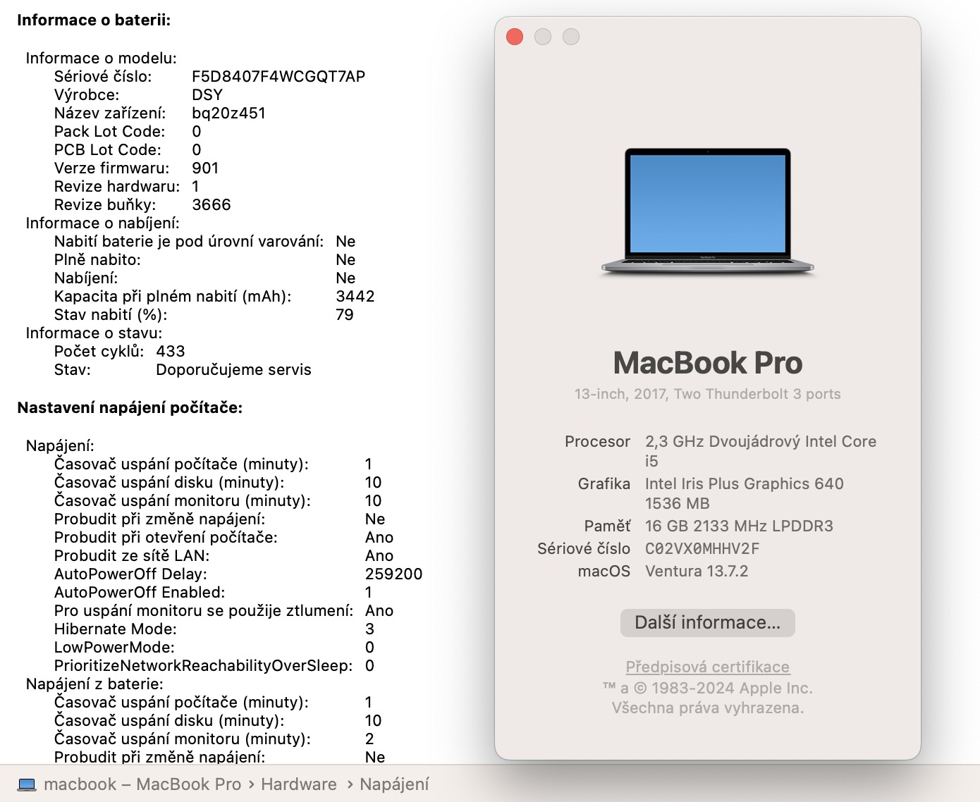Image resolution: width=980 pixels, height=802 pixels.
Task: Select Napájení in the path bar
Action: pos(394,784)
